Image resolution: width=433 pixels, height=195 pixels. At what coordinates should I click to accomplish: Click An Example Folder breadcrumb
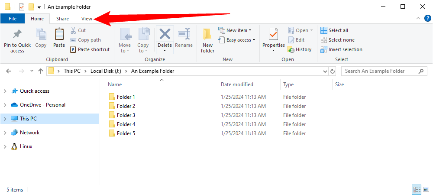click(x=153, y=71)
